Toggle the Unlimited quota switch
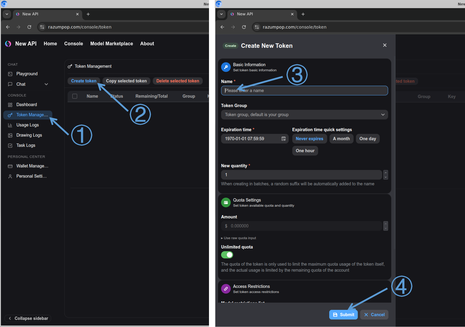 click(x=227, y=255)
